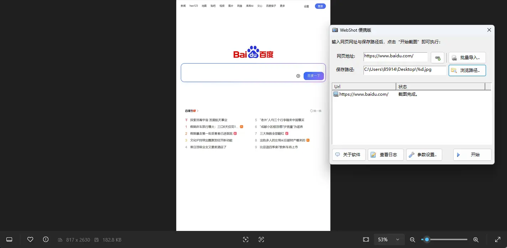Image resolution: width=507 pixels, height=248 pixels.
Task: Click hot search item 文化IP持续出圈激发经济新动能
Action: pos(211,140)
